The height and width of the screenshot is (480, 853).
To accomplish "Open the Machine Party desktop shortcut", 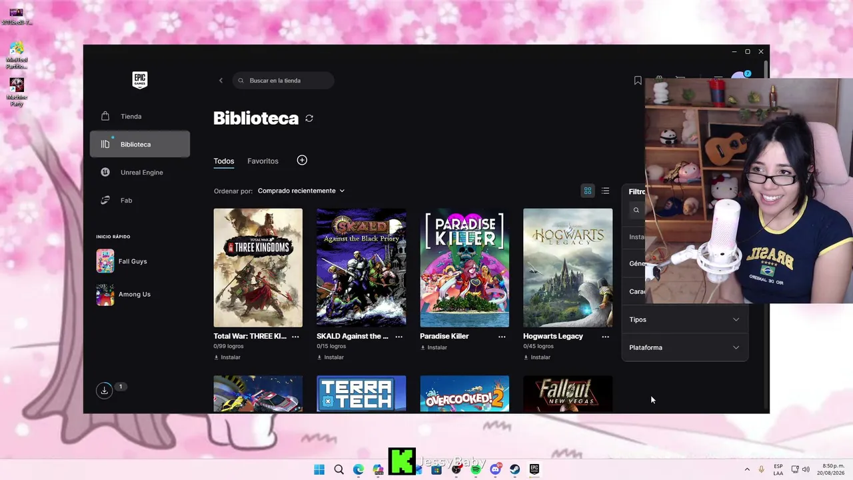I will click(17, 92).
